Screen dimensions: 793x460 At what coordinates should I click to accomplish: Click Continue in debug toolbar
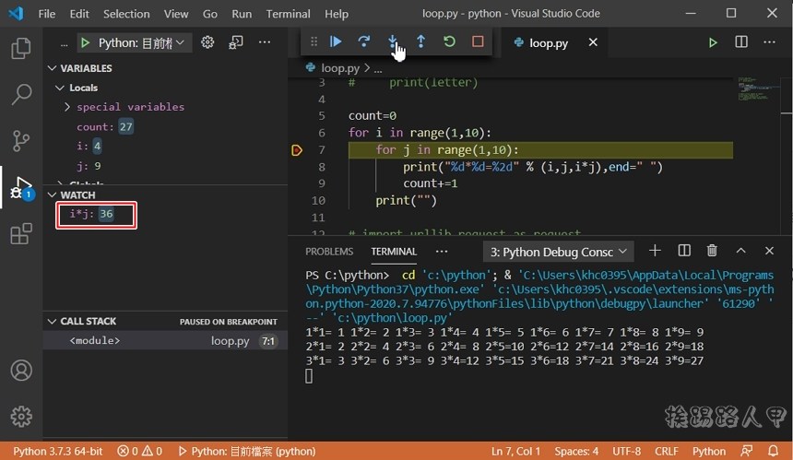(x=336, y=41)
